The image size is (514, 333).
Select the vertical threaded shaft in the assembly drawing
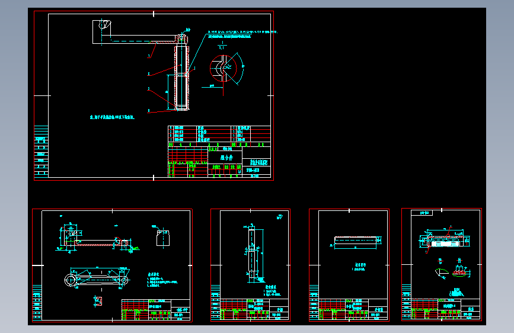181,77
